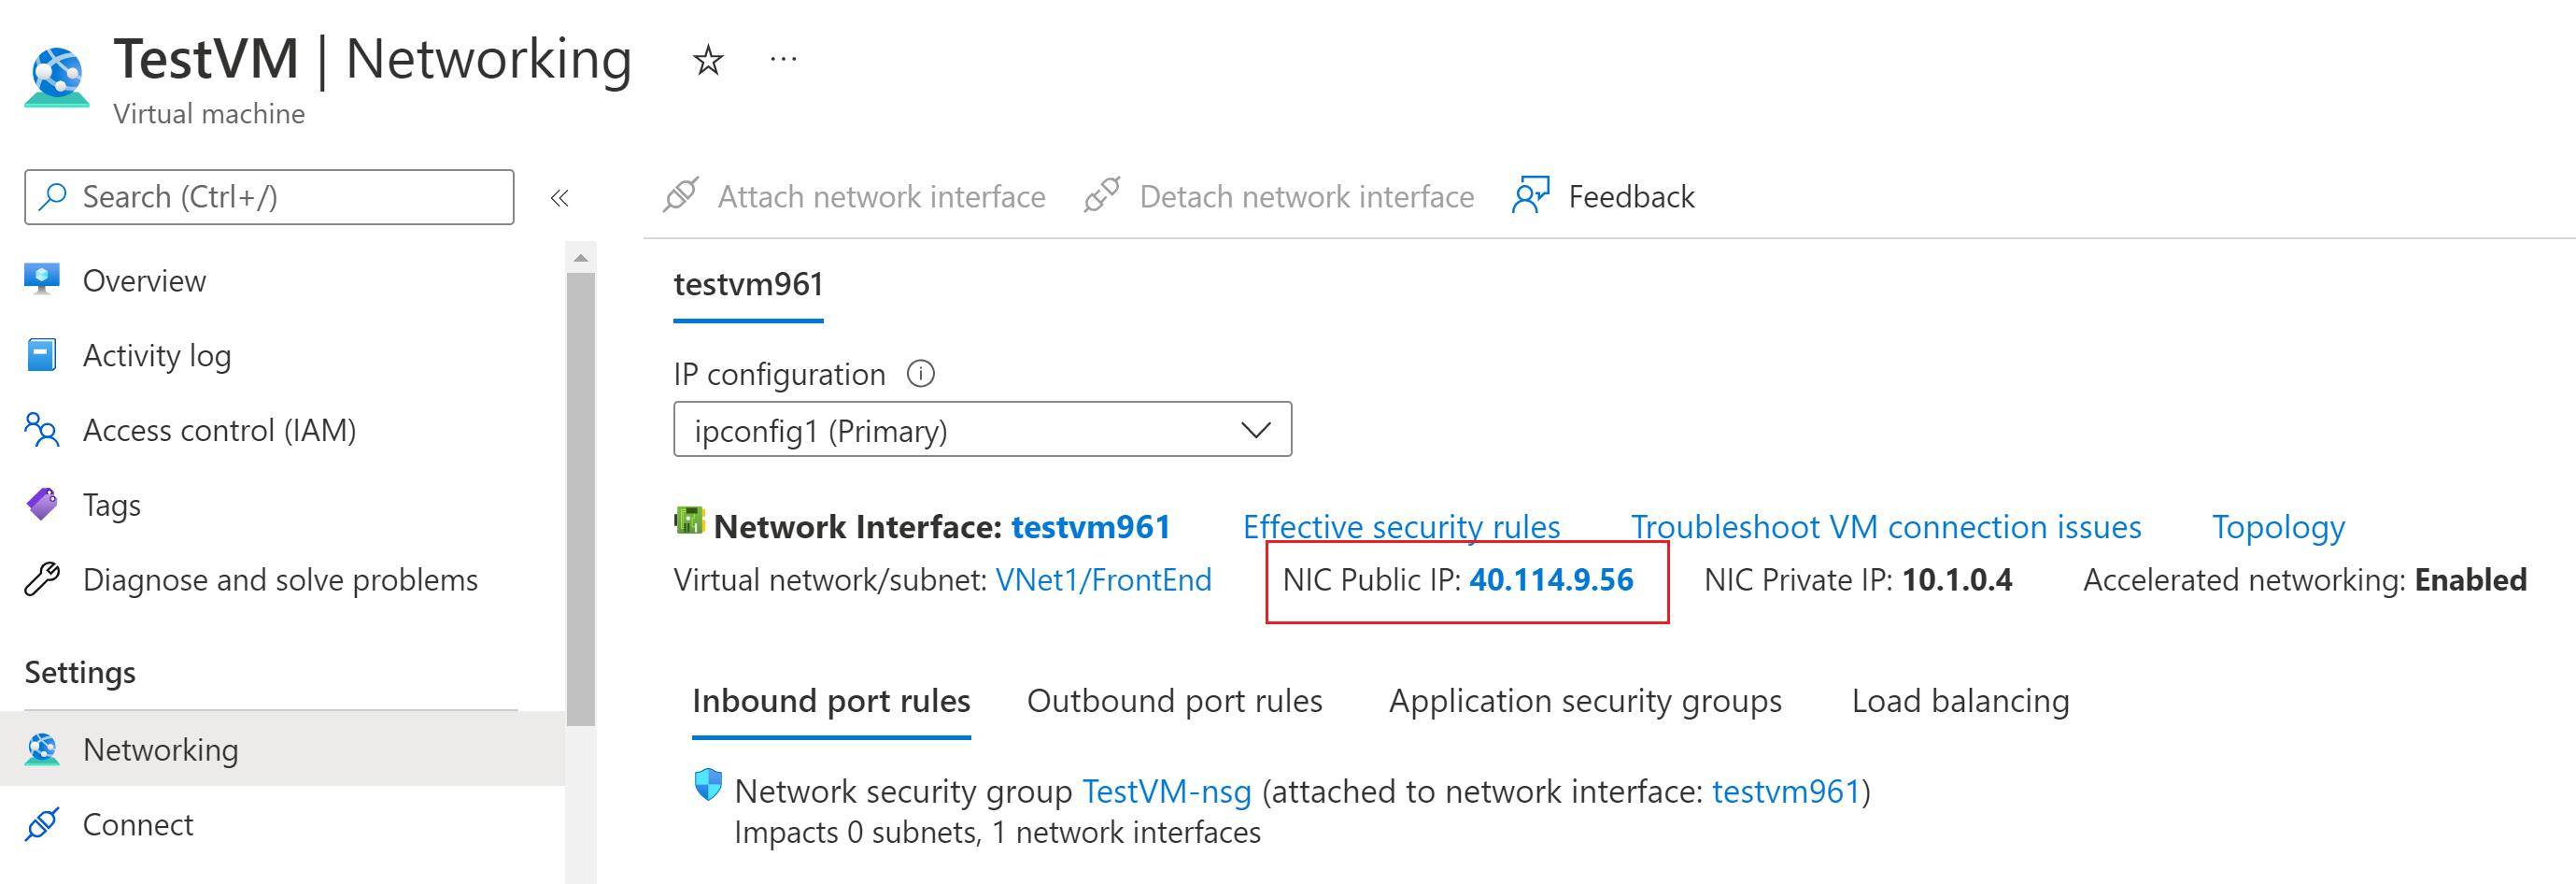Open the more options ellipsis menu
Viewport: 2576px width, 884px height.
(x=783, y=59)
